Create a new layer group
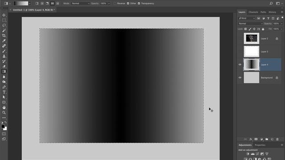This screenshot has height=160, width=285. (267, 139)
